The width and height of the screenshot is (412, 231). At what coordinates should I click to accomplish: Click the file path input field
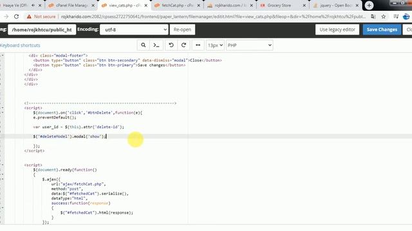pyautogui.click(x=42, y=30)
